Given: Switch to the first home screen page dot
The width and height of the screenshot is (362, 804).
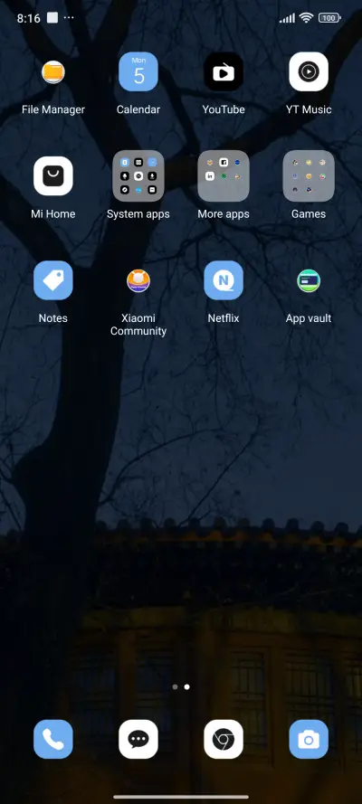Looking at the screenshot, I should pos(176,686).
